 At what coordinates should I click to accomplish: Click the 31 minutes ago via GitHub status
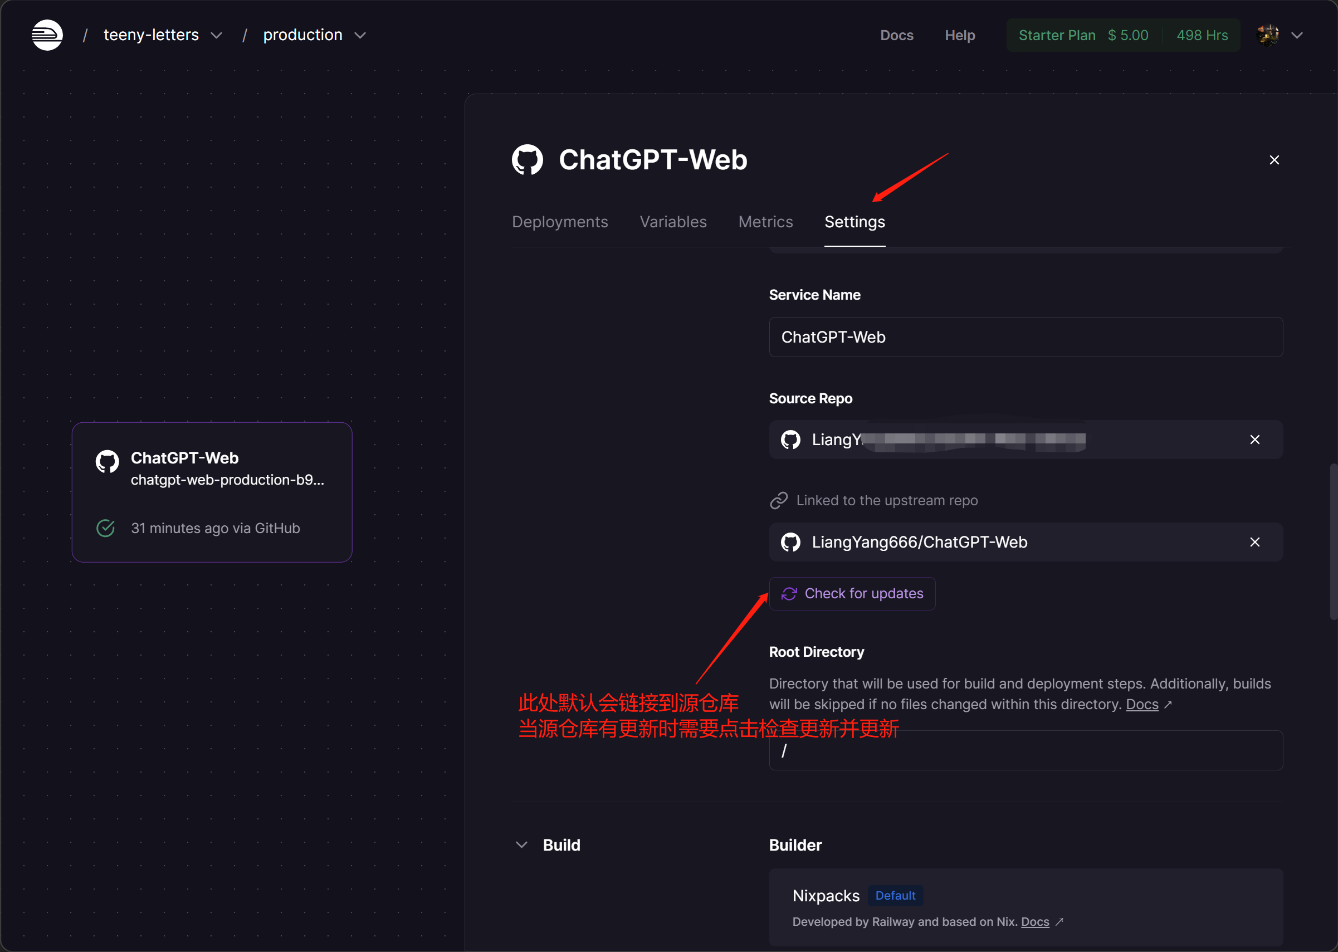[x=215, y=528]
